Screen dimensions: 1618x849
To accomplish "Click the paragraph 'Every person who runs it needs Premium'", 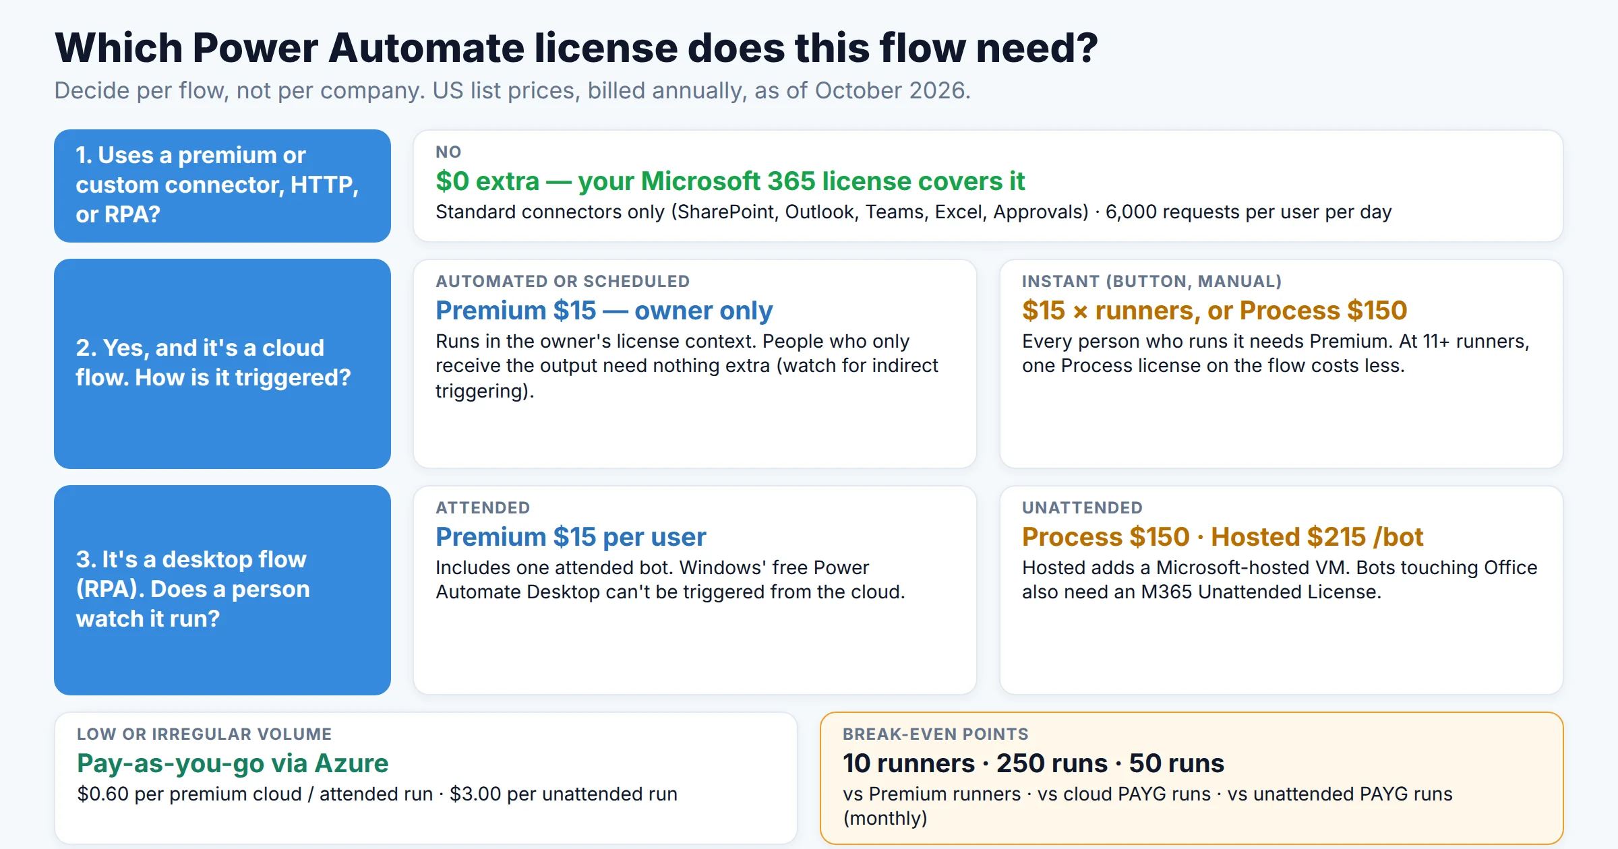I will tap(1276, 354).
